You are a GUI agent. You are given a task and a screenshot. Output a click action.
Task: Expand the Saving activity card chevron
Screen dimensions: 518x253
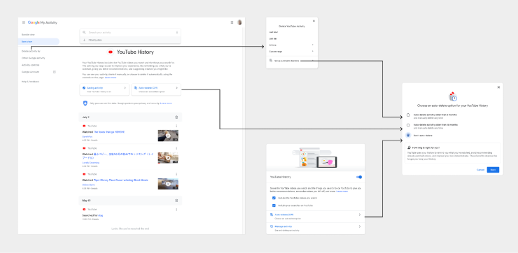click(125, 88)
